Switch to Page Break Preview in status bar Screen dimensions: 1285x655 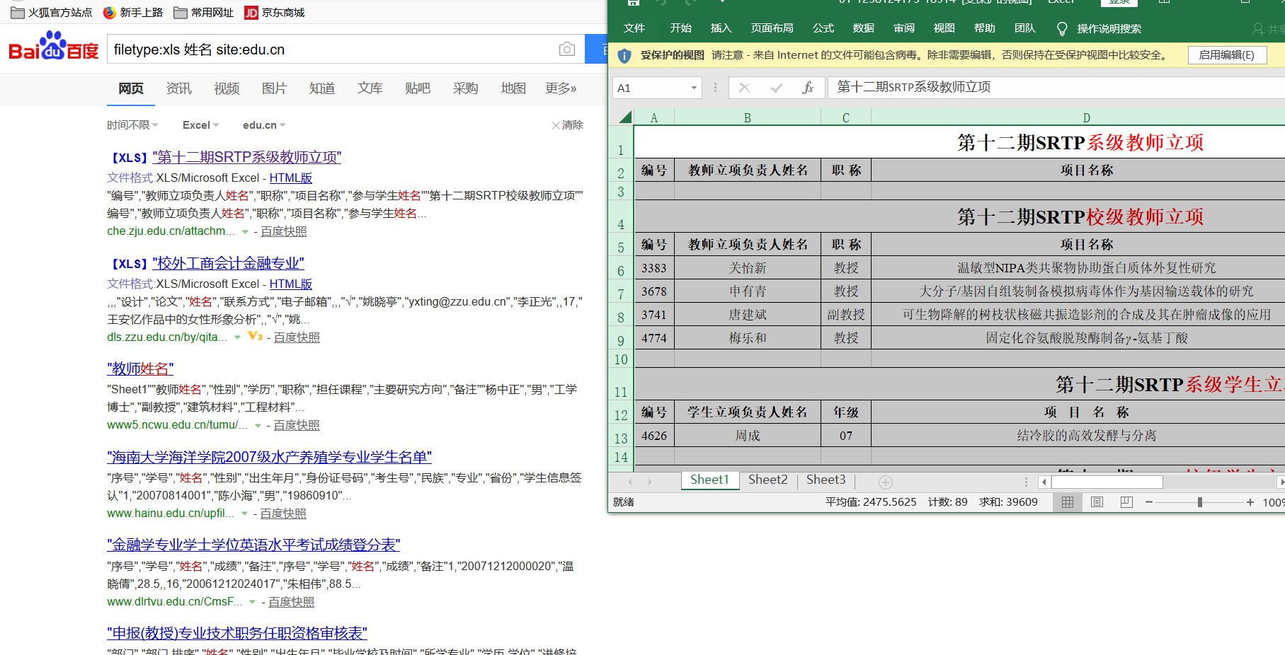1126,502
